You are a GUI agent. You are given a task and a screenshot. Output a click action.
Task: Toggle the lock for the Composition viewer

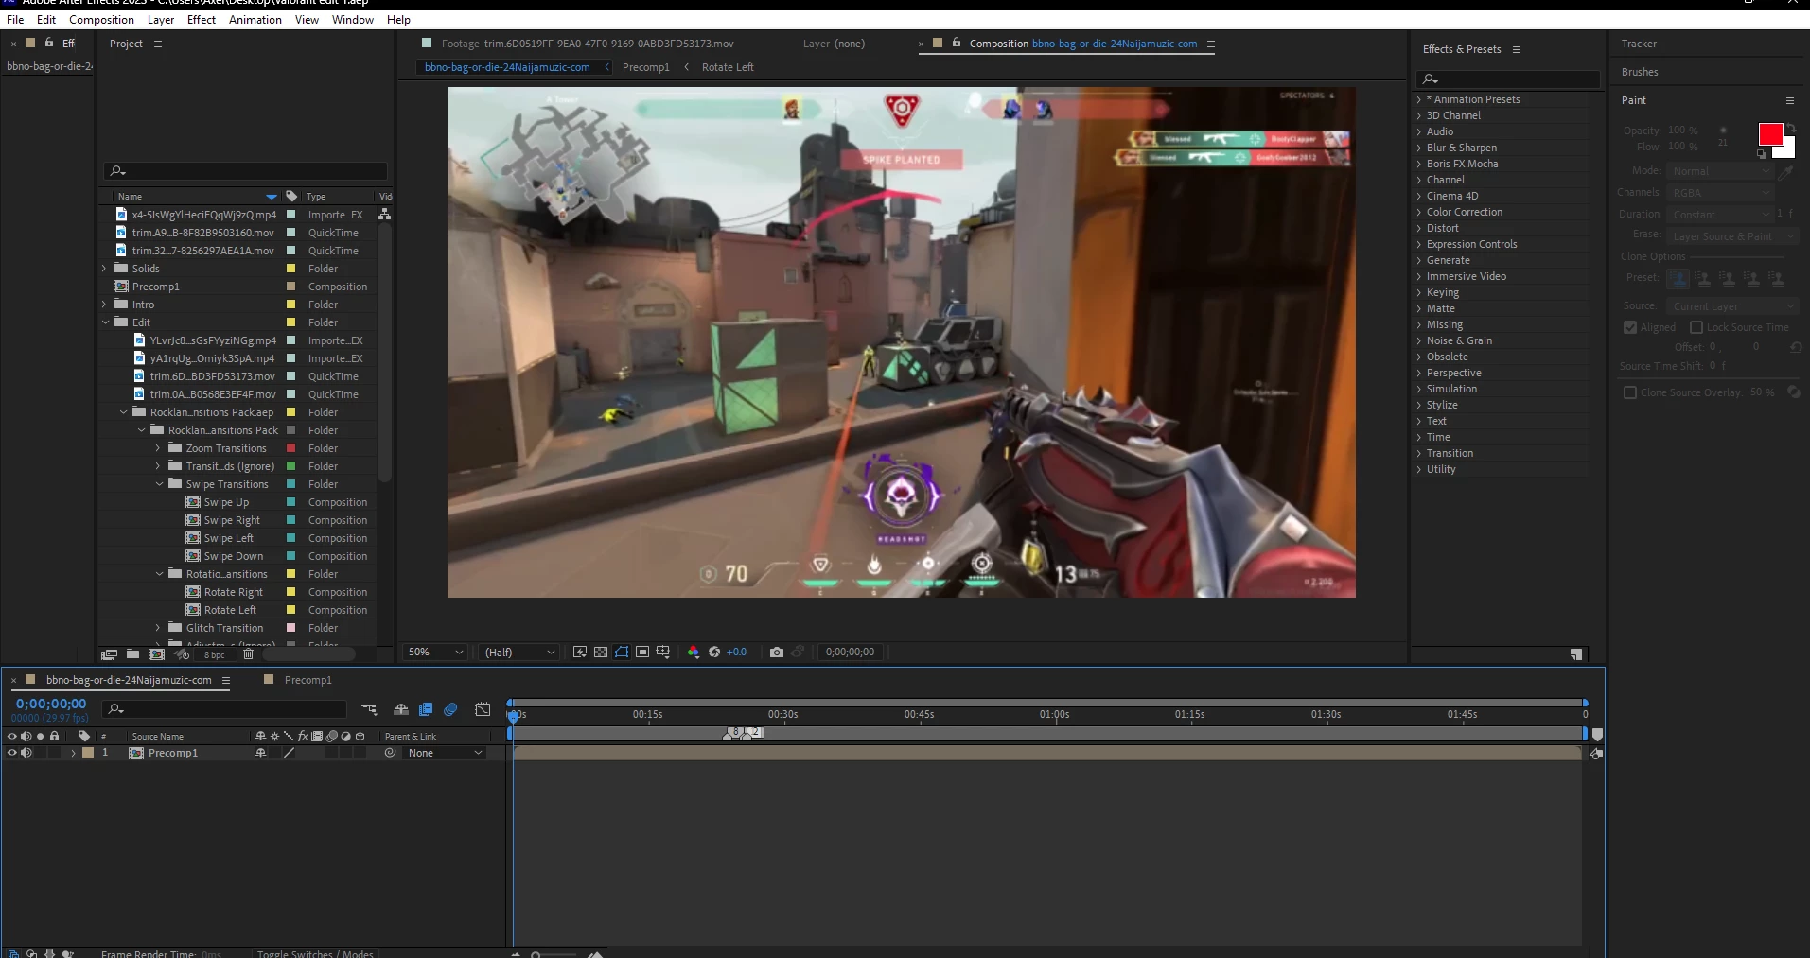(x=957, y=43)
